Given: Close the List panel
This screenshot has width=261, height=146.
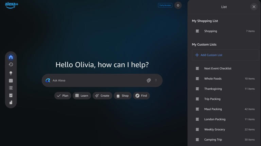Looking at the screenshot, I should click(x=254, y=7).
